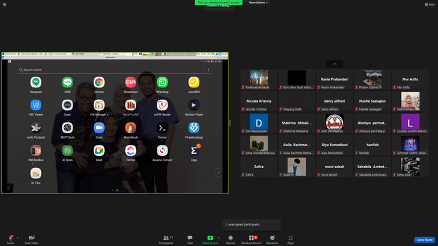Open the myXL Postpaid app

[36, 128]
